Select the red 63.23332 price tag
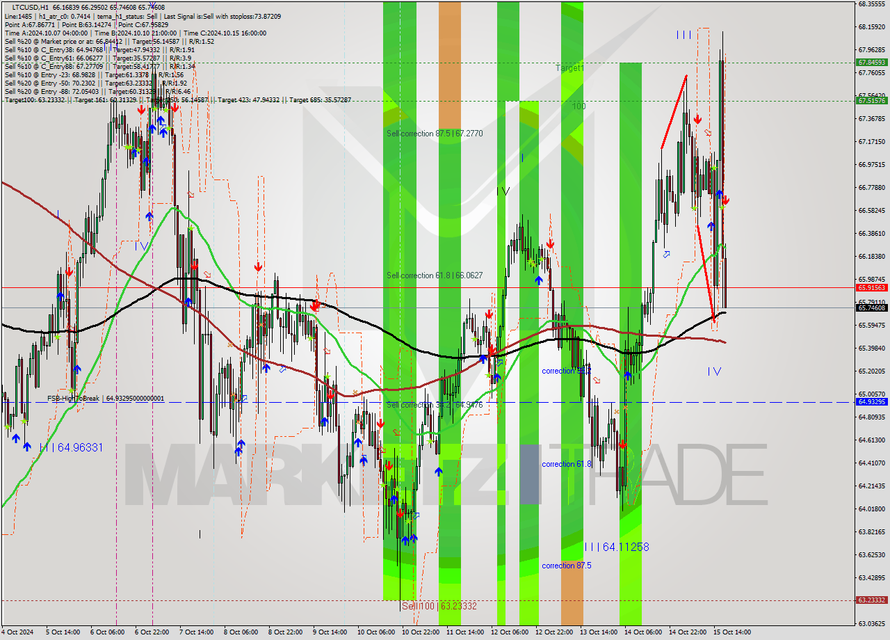This screenshot has width=890, height=640. tap(872, 600)
